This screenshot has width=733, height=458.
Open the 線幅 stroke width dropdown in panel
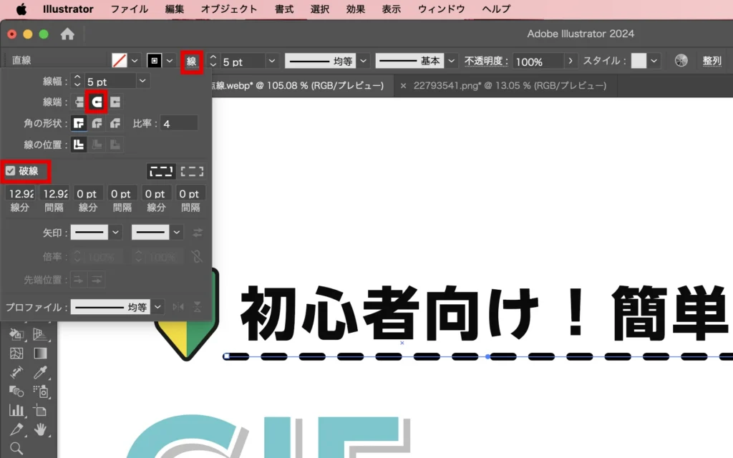[143, 82]
